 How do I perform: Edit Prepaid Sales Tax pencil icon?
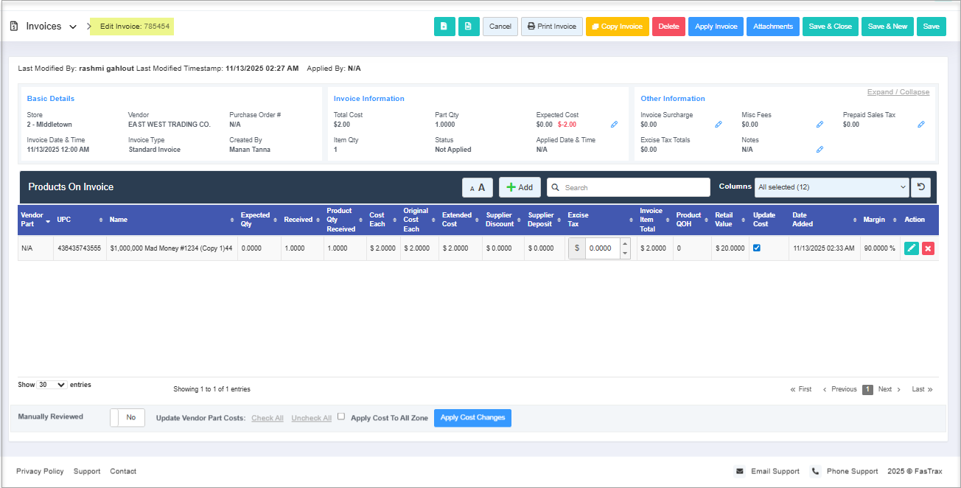point(921,125)
